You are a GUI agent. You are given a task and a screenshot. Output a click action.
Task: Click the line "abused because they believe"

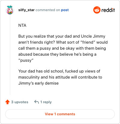pyautogui.click(x=57, y=54)
